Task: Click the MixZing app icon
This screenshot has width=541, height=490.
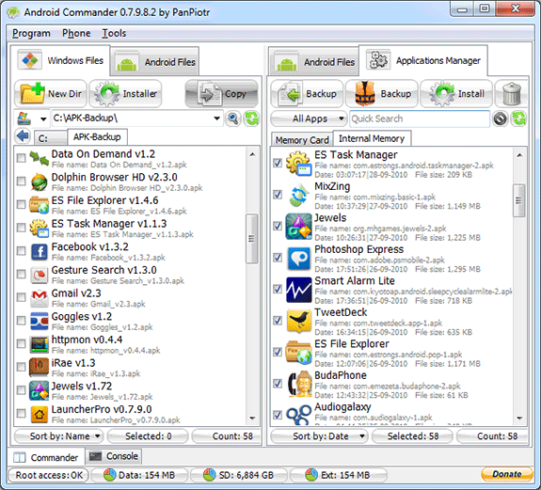Action: click(x=298, y=195)
